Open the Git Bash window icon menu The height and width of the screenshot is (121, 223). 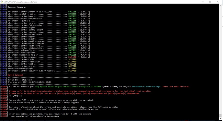pyautogui.click(x=2, y=2)
